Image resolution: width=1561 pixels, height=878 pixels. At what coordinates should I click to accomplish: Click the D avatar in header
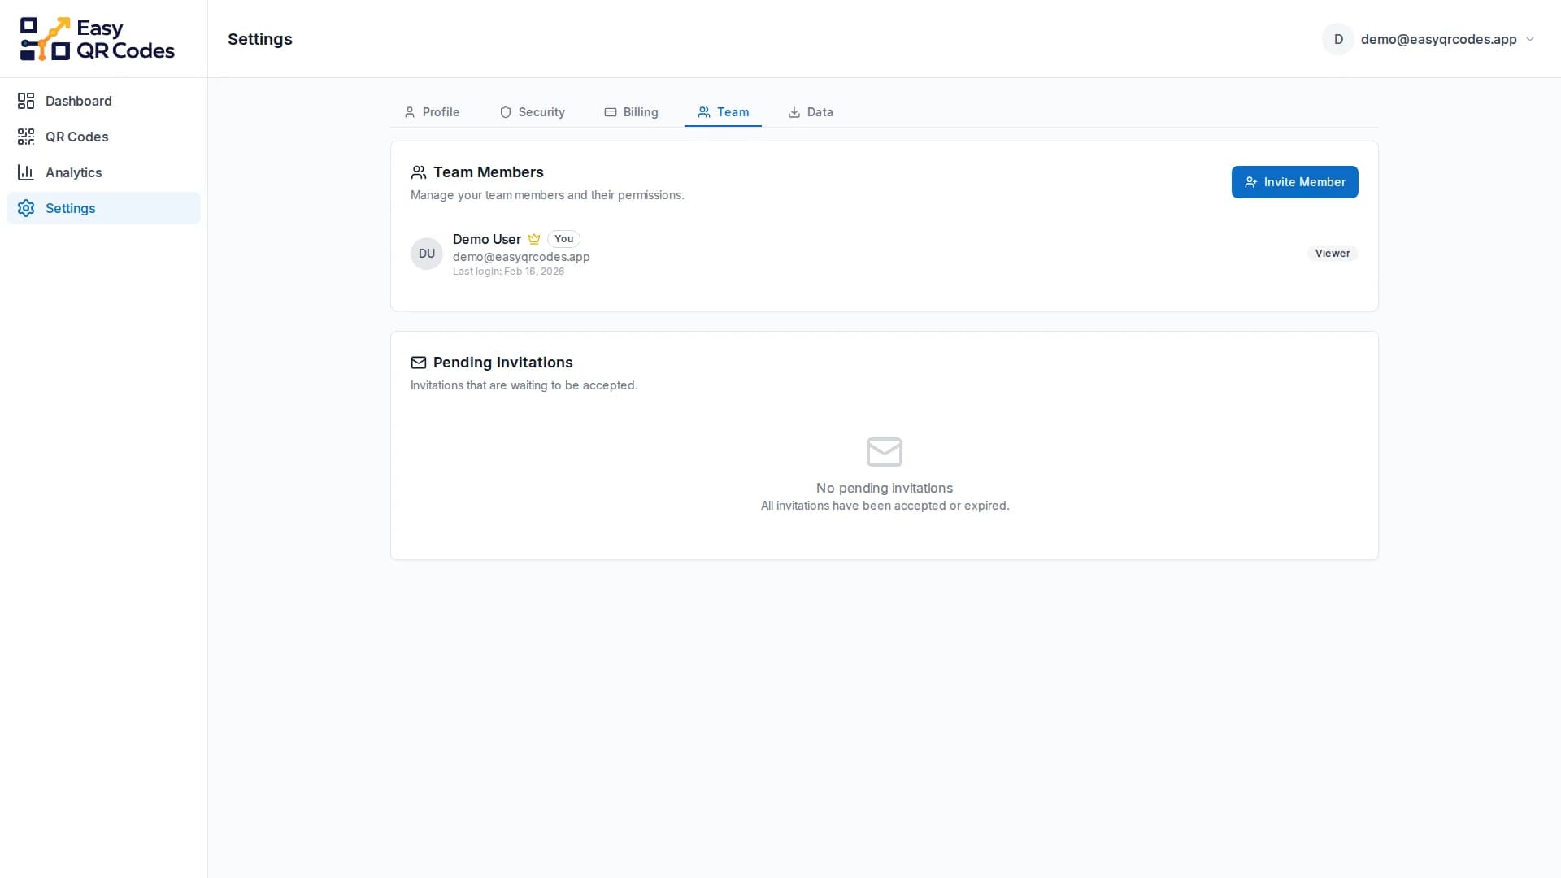click(1338, 39)
